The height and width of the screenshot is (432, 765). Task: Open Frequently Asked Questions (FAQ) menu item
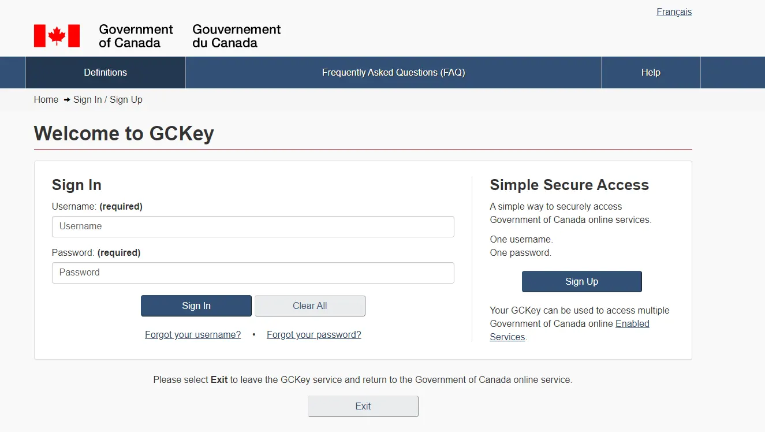click(393, 73)
